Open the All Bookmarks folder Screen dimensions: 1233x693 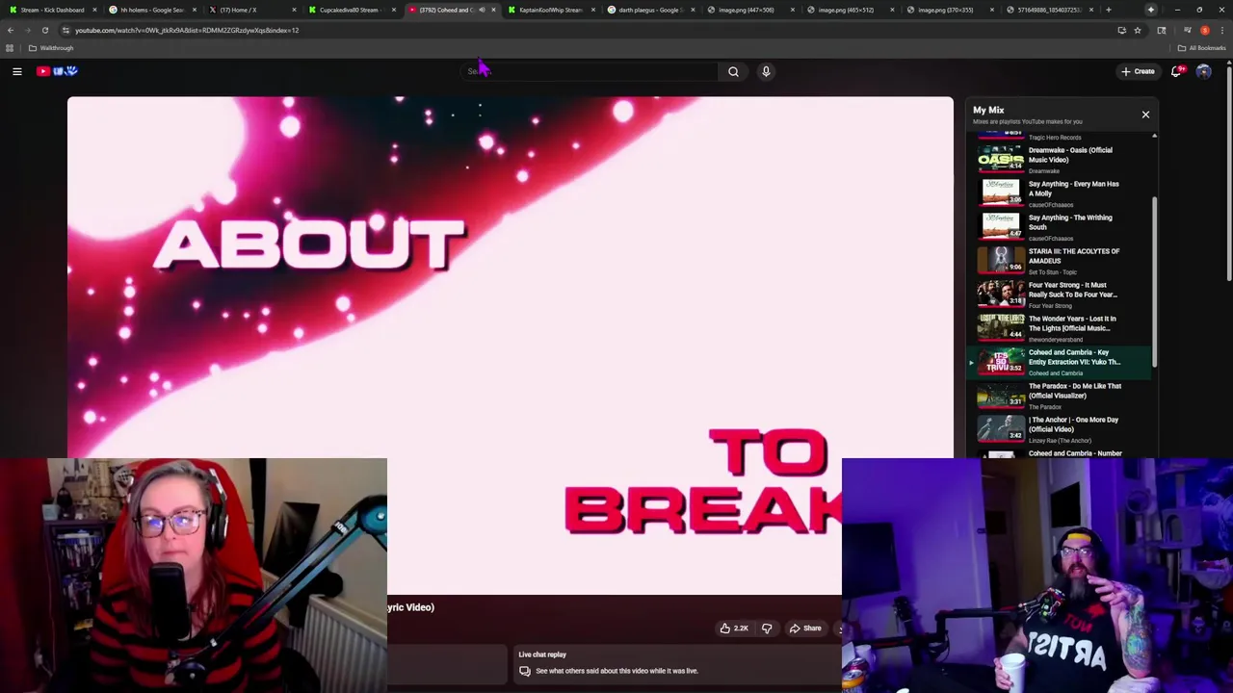coord(1201,48)
